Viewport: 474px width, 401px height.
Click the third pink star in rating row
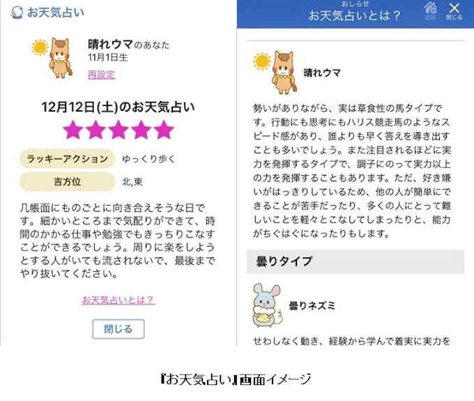tap(118, 130)
